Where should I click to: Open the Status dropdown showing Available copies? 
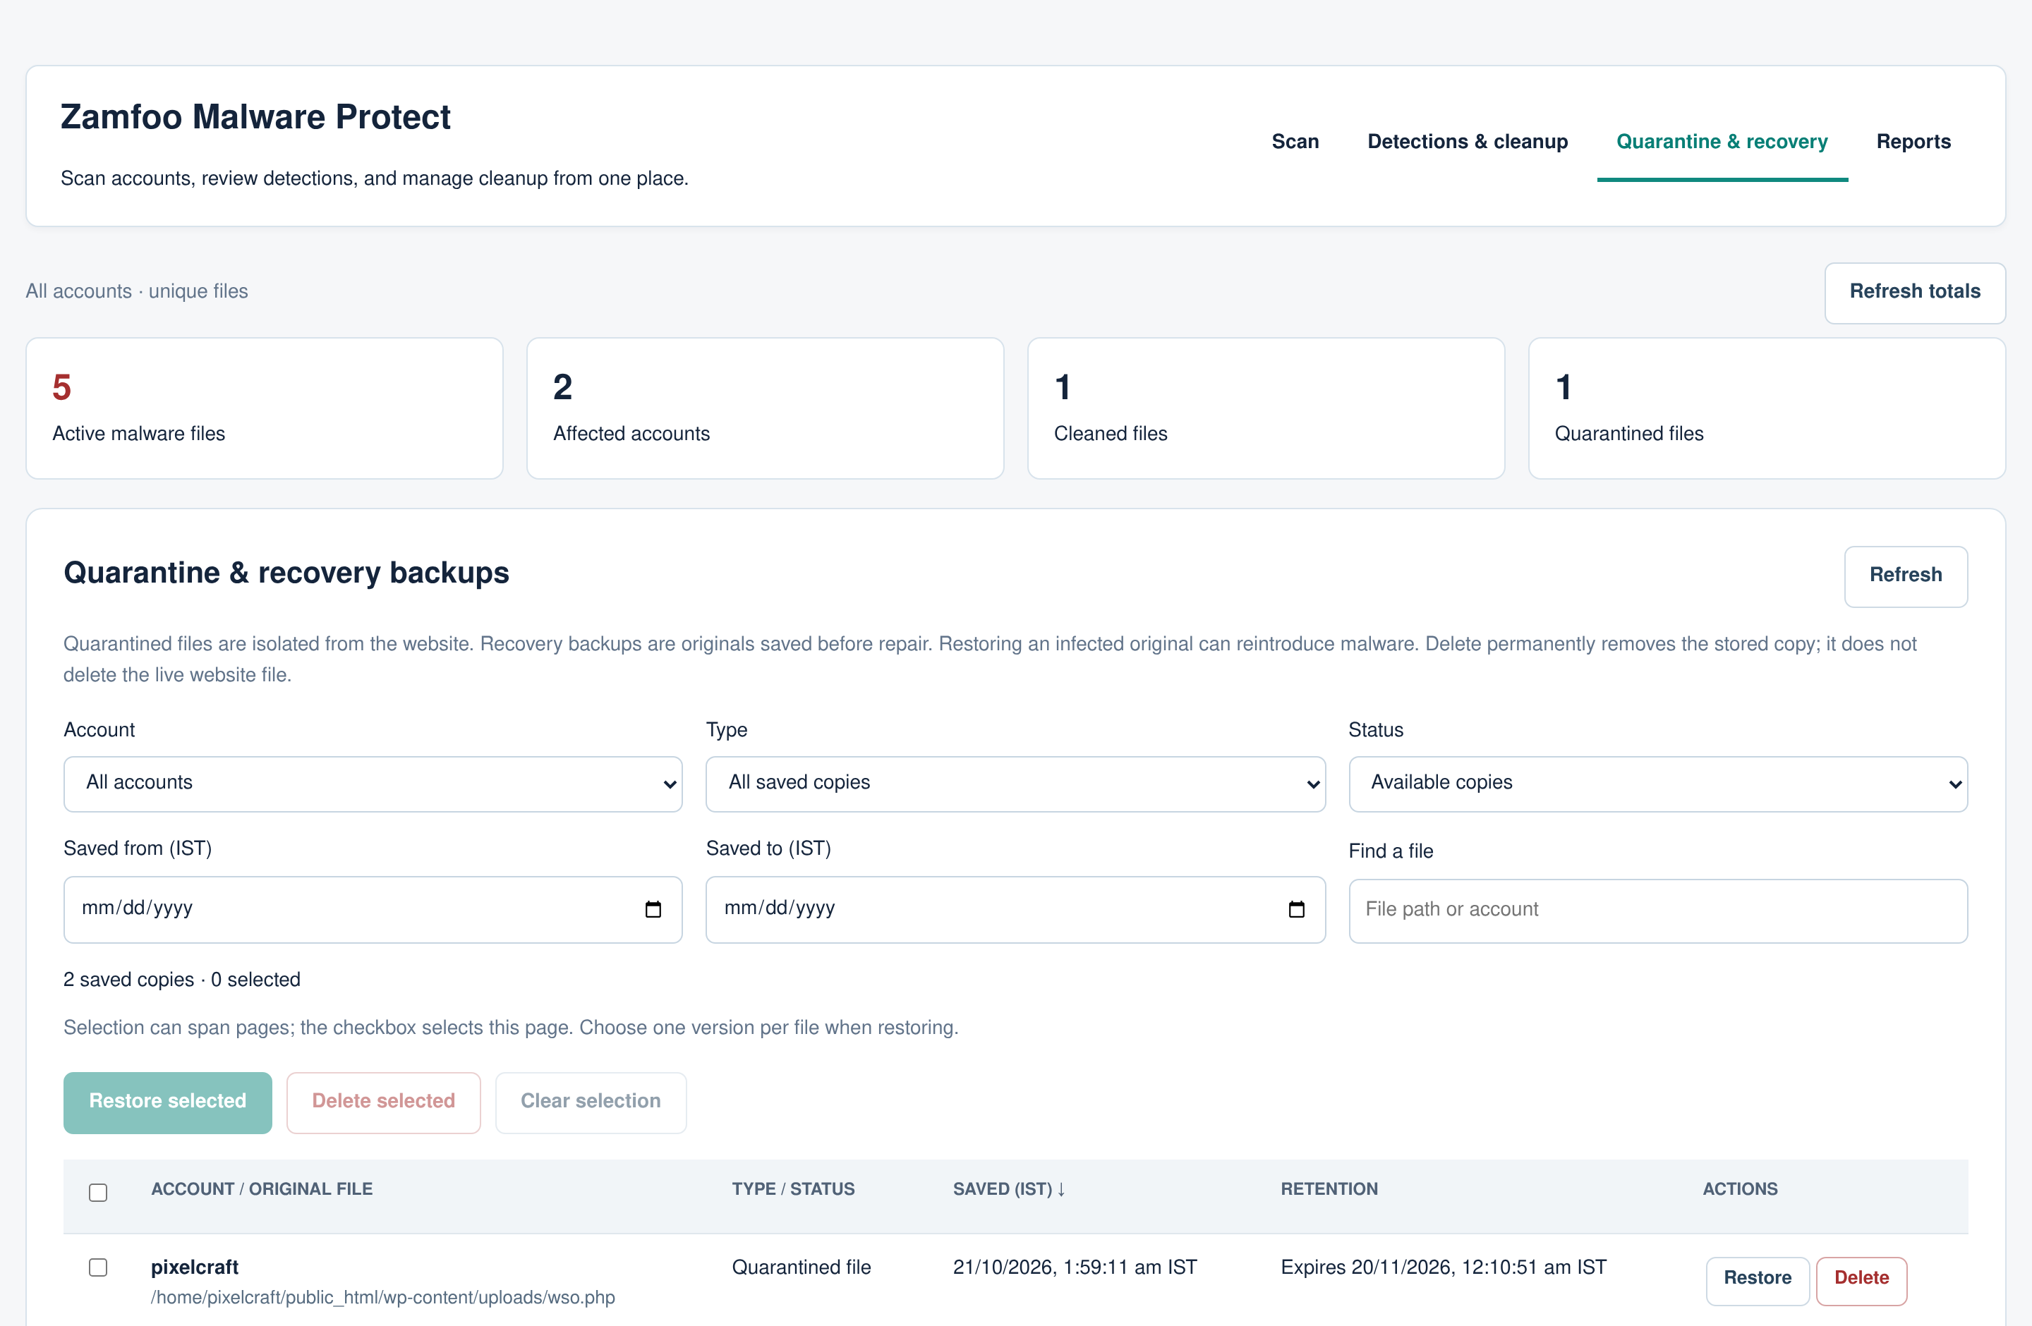(1658, 784)
